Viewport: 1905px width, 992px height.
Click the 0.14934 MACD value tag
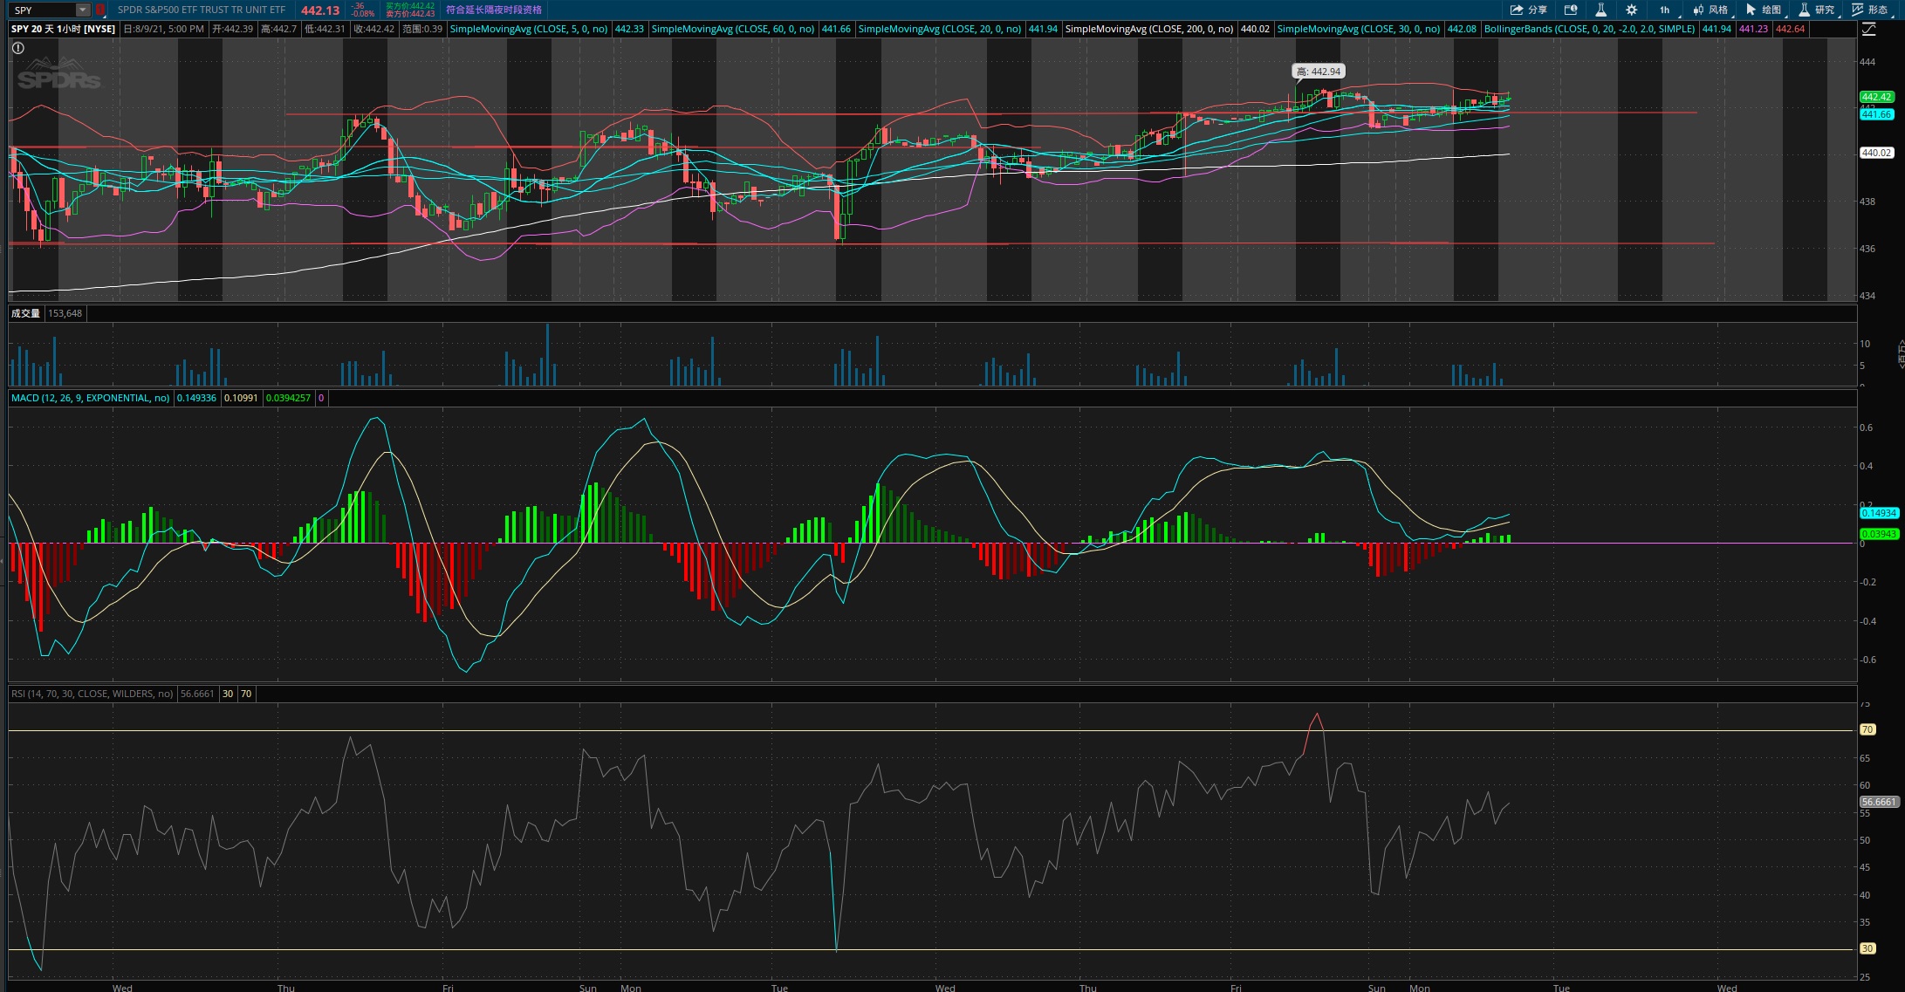[1879, 513]
